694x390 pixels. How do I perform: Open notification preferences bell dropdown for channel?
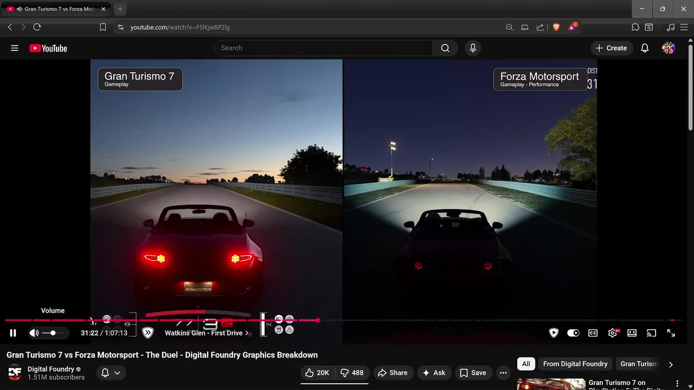pyautogui.click(x=111, y=373)
